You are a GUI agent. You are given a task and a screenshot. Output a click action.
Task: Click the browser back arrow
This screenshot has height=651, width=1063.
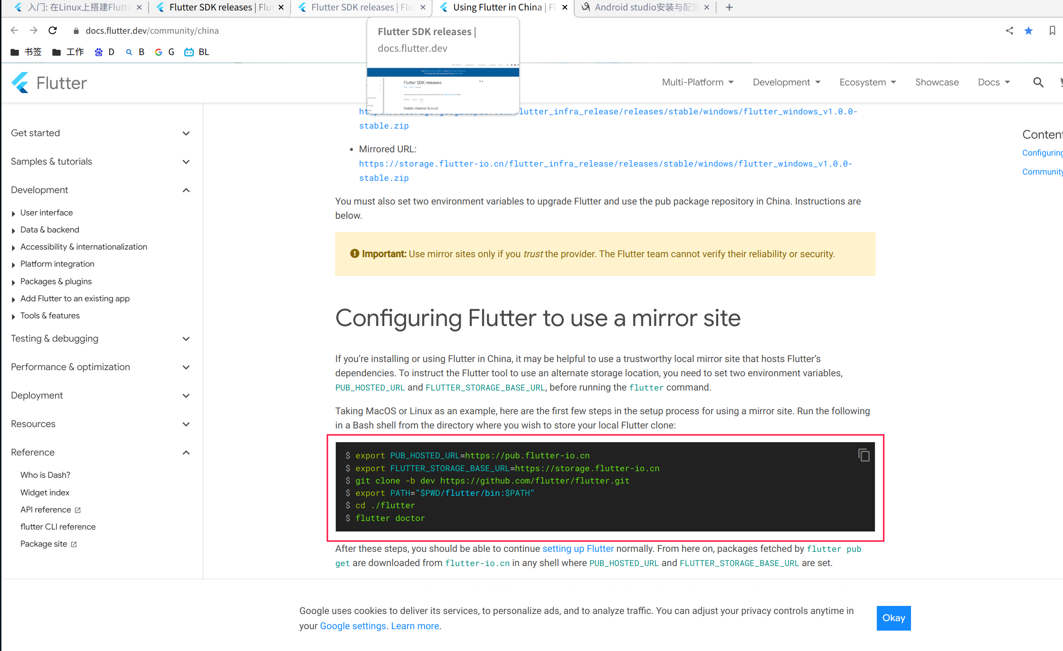pyautogui.click(x=14, y=30)
